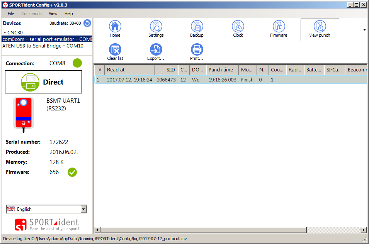Sort by the # column header
369x244 pixels.
coord(100,70)
